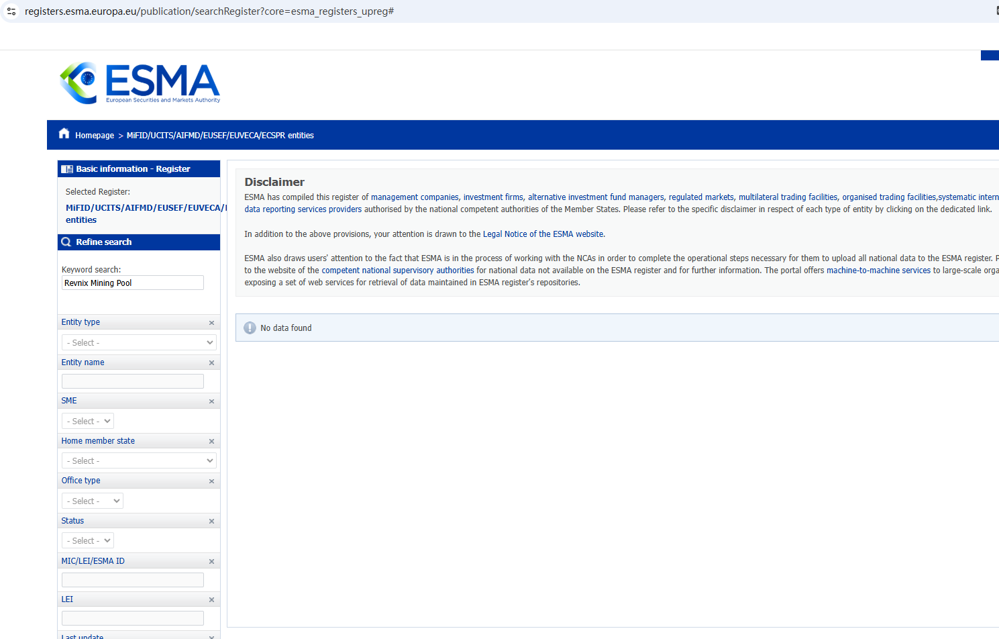
Task: Click the site information icon in address bar
Action: click(x=11, y=11)
